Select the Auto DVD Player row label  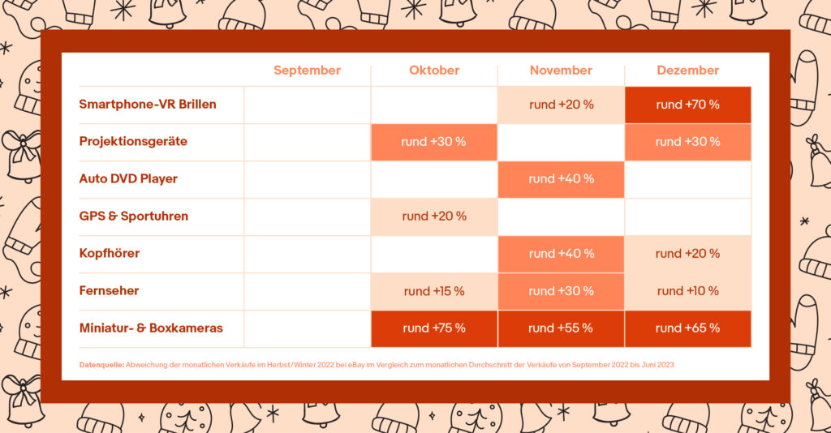[x=128, y=179]
